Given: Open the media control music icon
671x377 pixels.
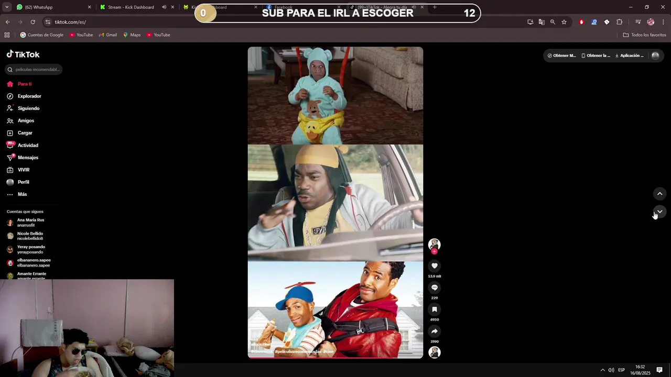Looking at the screenshot, I should point(638,22).
